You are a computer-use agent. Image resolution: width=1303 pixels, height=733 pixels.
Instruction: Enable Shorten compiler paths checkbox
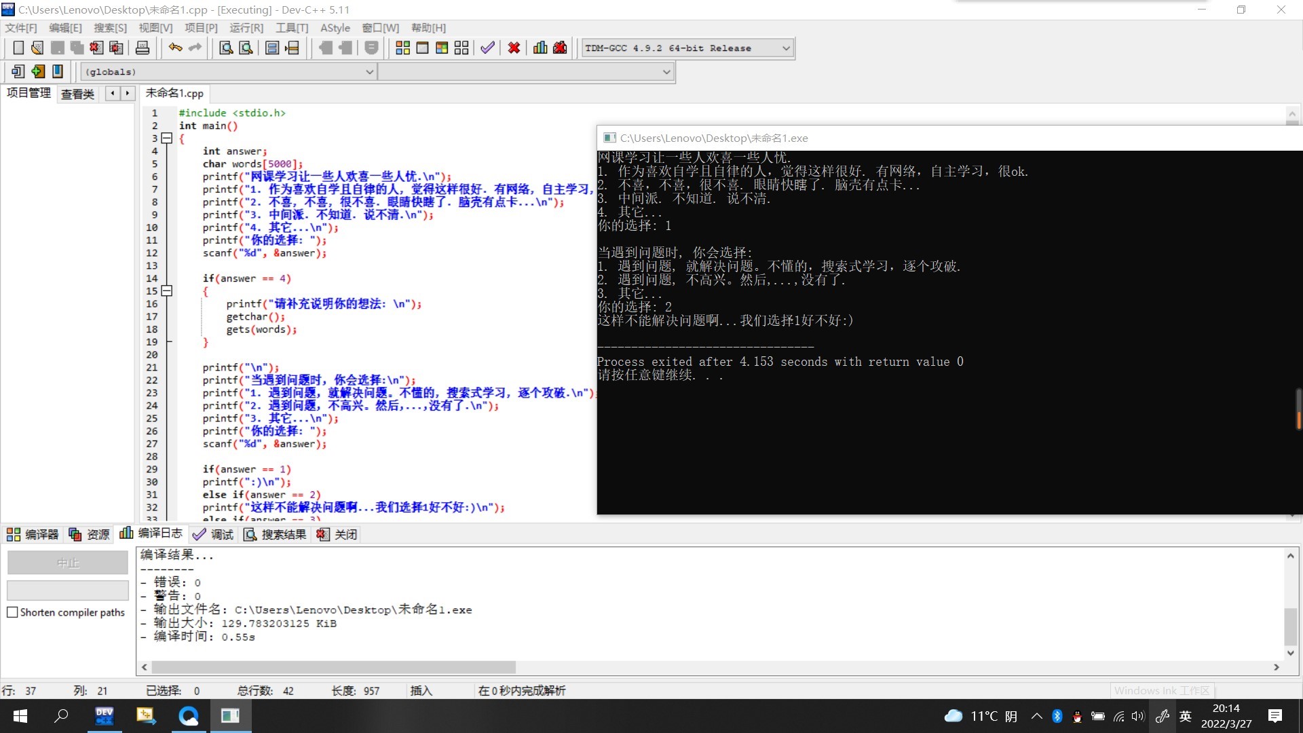pos(12,612)
